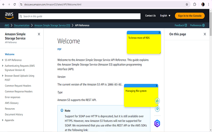Open Amazon Simple Storage Service (S3) breadcrumb

point(52,25)
